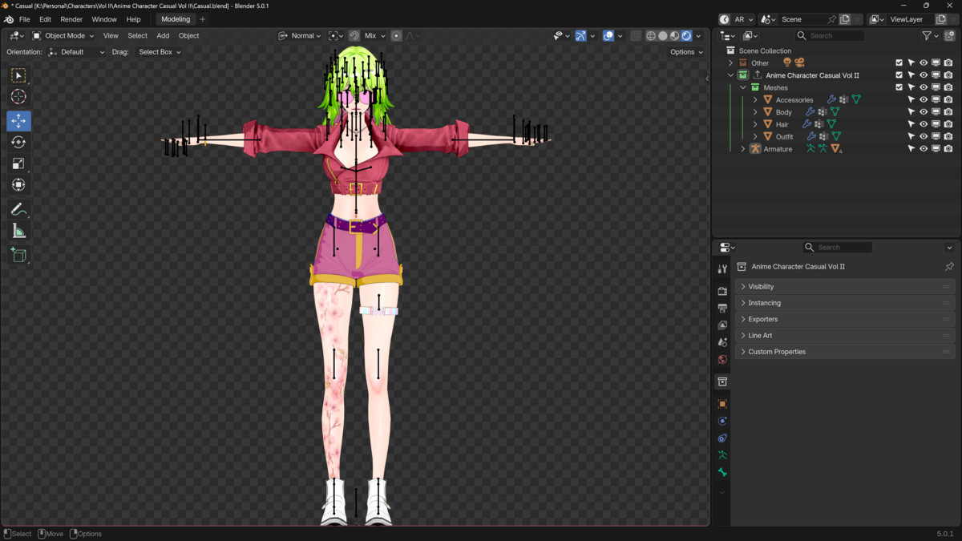This screenshot has width=962, height=541.
Task: Activate the Scale tool
Action: 18,163
